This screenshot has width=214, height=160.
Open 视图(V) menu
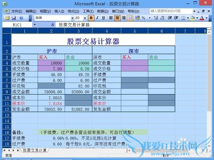click(x=45, y=11)
